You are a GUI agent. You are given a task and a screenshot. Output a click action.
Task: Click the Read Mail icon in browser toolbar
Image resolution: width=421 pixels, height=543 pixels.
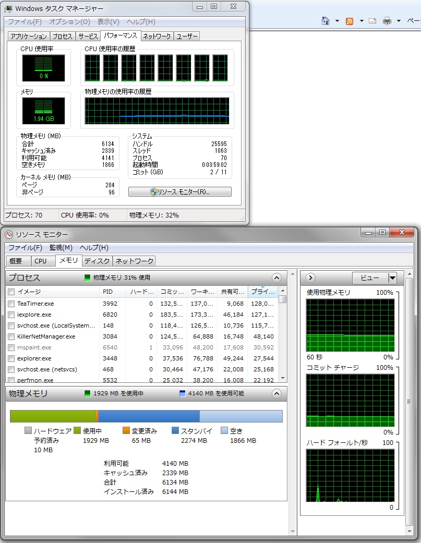point(372,21)
